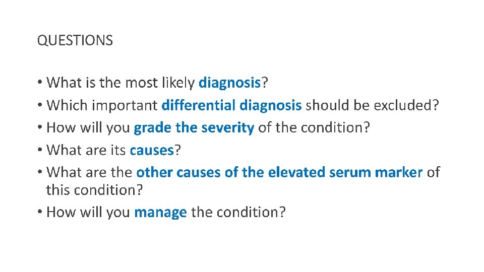Click the text of the condition?

tap(314, 127)
